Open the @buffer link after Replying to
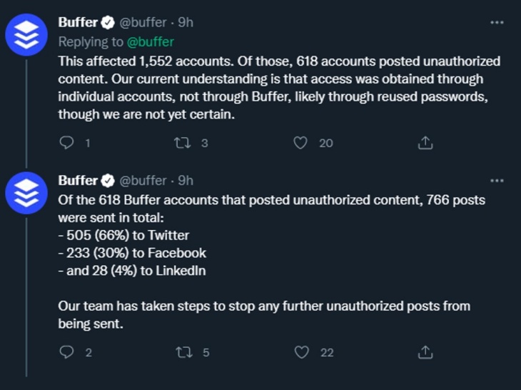The width and height of the screenshot is (521, 390). coord(150,42)
